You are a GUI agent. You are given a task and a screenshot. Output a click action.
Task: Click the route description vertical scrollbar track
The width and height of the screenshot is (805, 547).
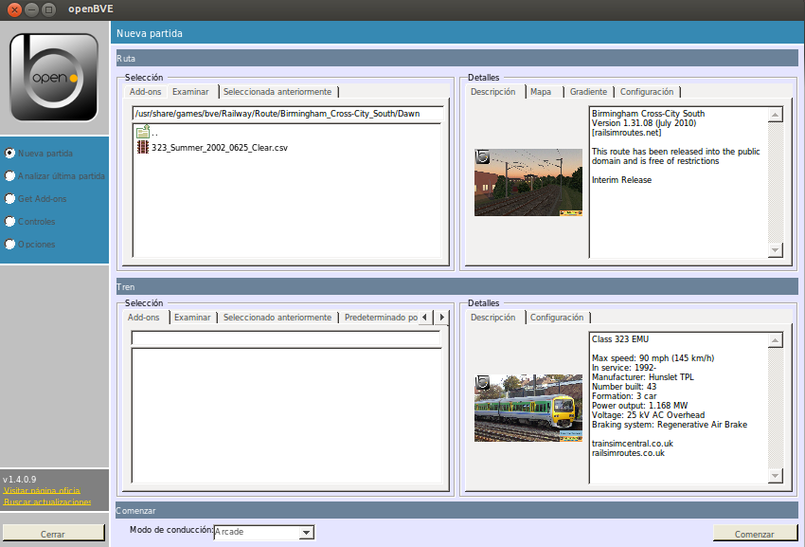tap(776, 182)
